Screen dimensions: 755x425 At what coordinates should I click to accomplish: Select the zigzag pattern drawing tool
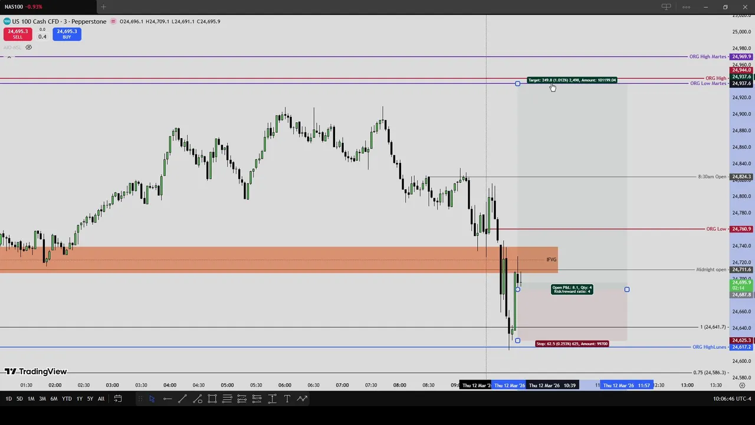tap(302, 399)
